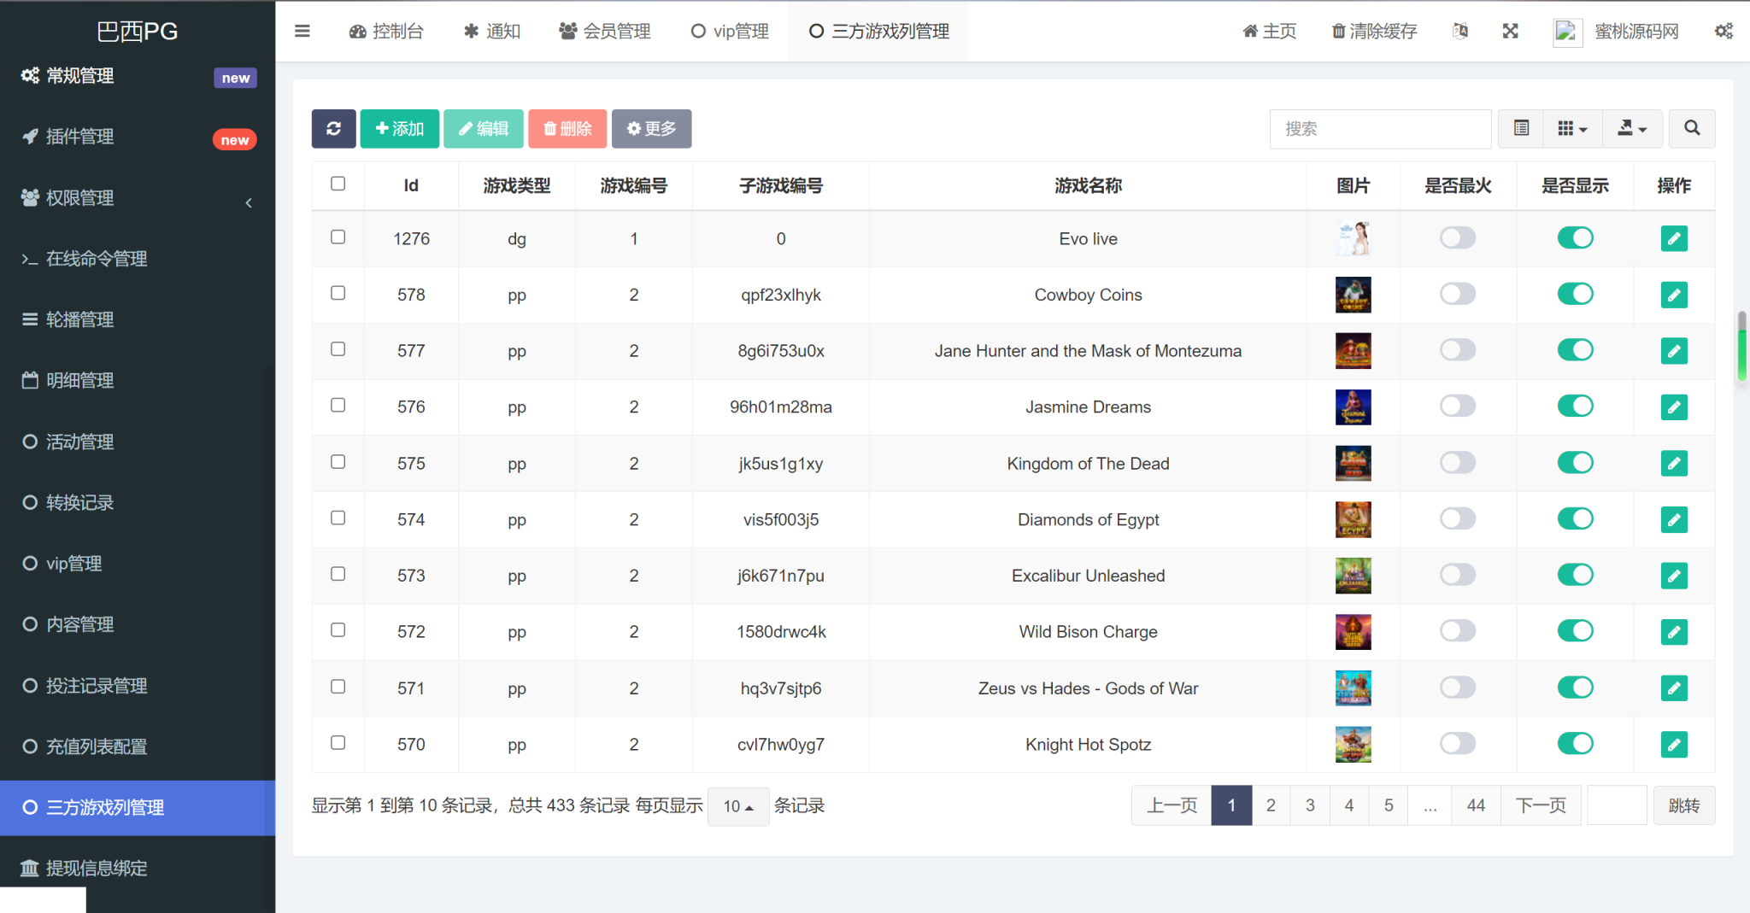
Task: Enable hottest toggle for Evo live
Action: [1457, 238]
